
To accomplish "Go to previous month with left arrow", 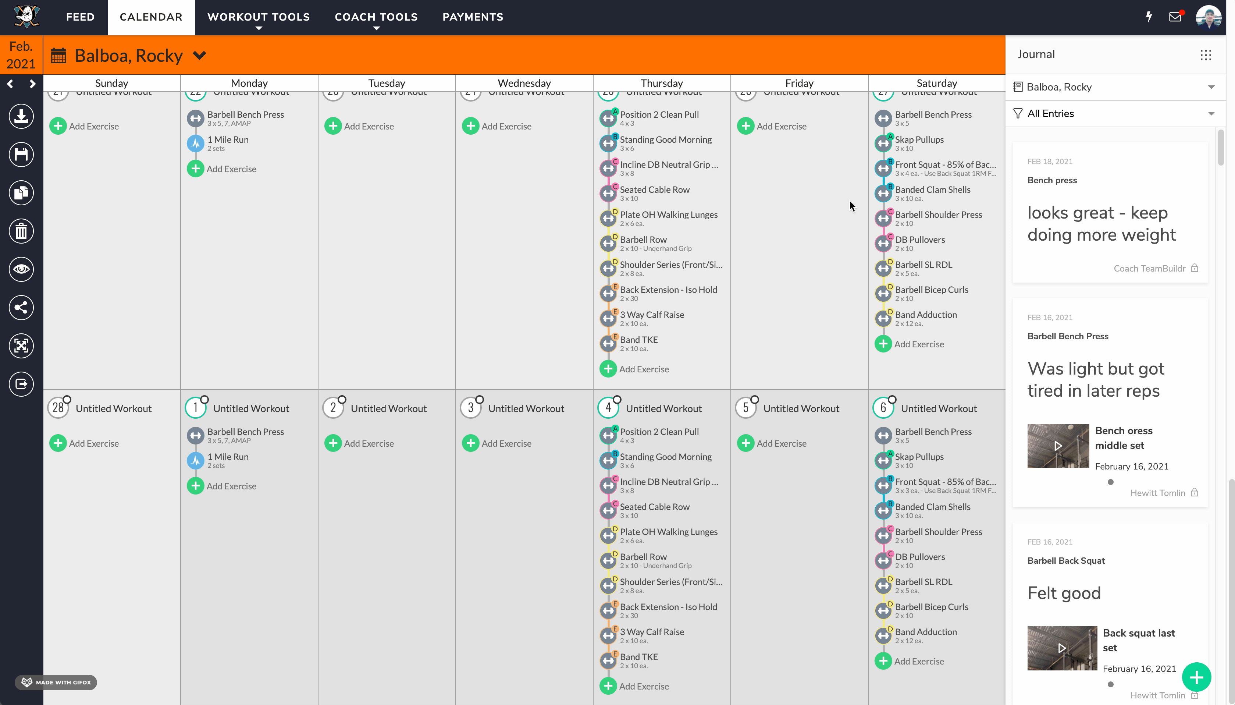I will [10, 84].
